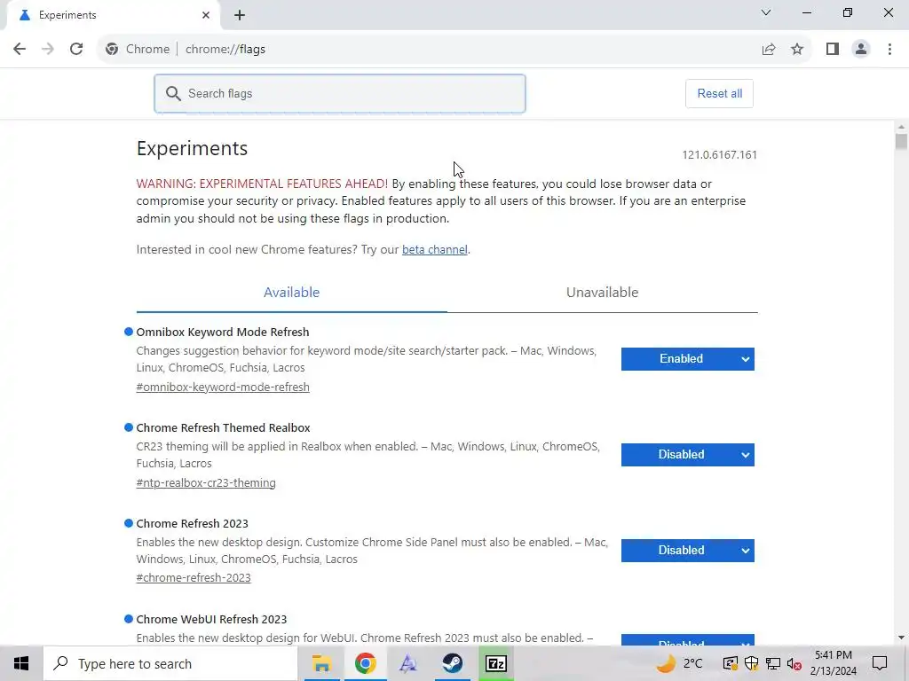Viewport: 909px width, 681px height.
Task: Open the side panel icon
Action: pyautogui.click(x=833, y=50)
